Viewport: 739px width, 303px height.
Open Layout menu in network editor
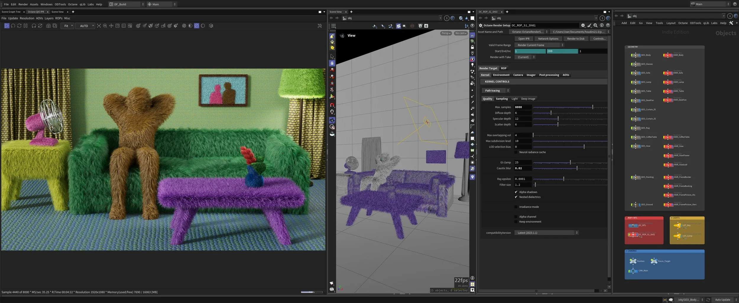point(671,23)
